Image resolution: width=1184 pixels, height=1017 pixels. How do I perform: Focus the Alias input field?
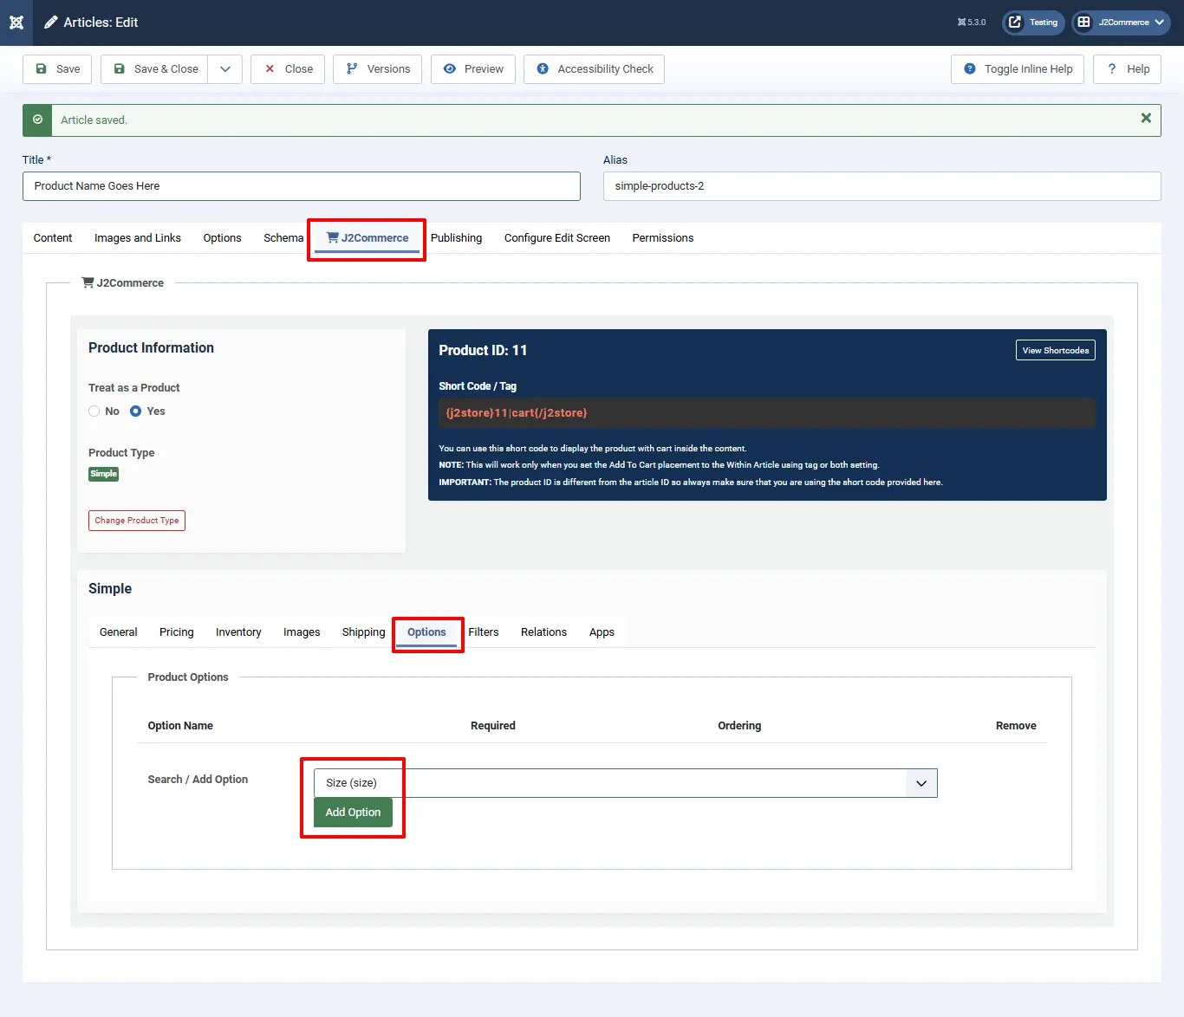(882, 186)
